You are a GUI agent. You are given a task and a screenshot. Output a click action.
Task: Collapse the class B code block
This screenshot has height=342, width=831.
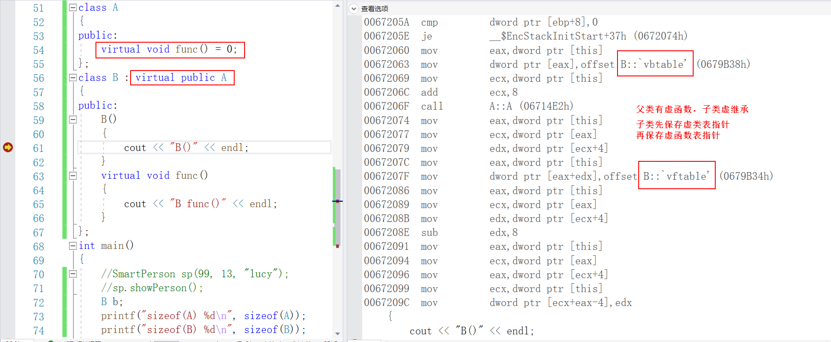coord(73,78)
